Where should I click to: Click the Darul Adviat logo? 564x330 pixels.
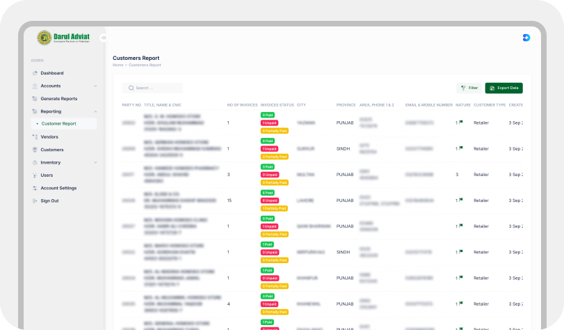click(64, 38)
